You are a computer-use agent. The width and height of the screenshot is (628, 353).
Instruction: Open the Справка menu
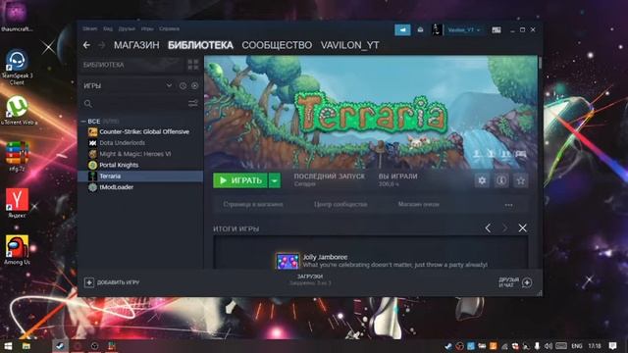[169, 28]
